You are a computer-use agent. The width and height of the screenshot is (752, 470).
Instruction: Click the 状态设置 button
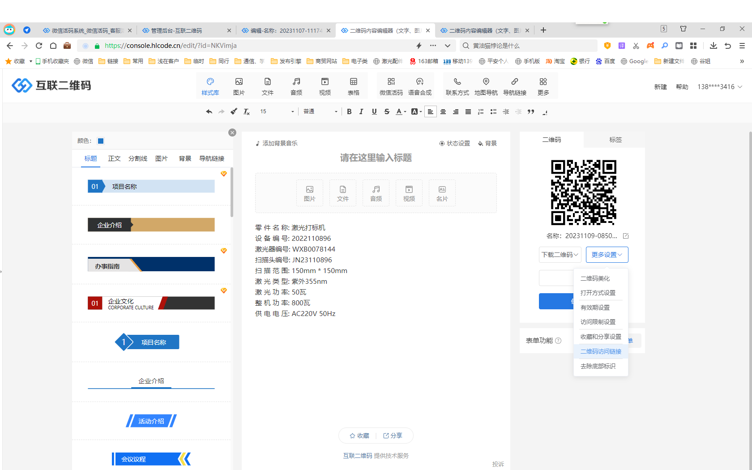pos(455,143)
